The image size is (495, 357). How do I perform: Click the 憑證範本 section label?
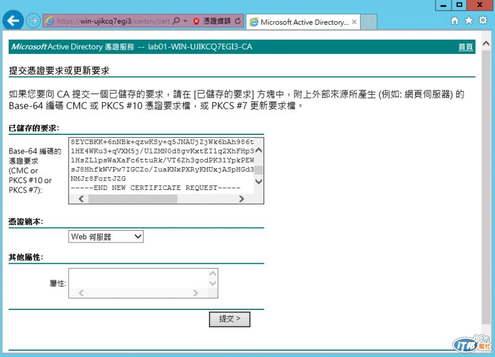click(26, 222)
